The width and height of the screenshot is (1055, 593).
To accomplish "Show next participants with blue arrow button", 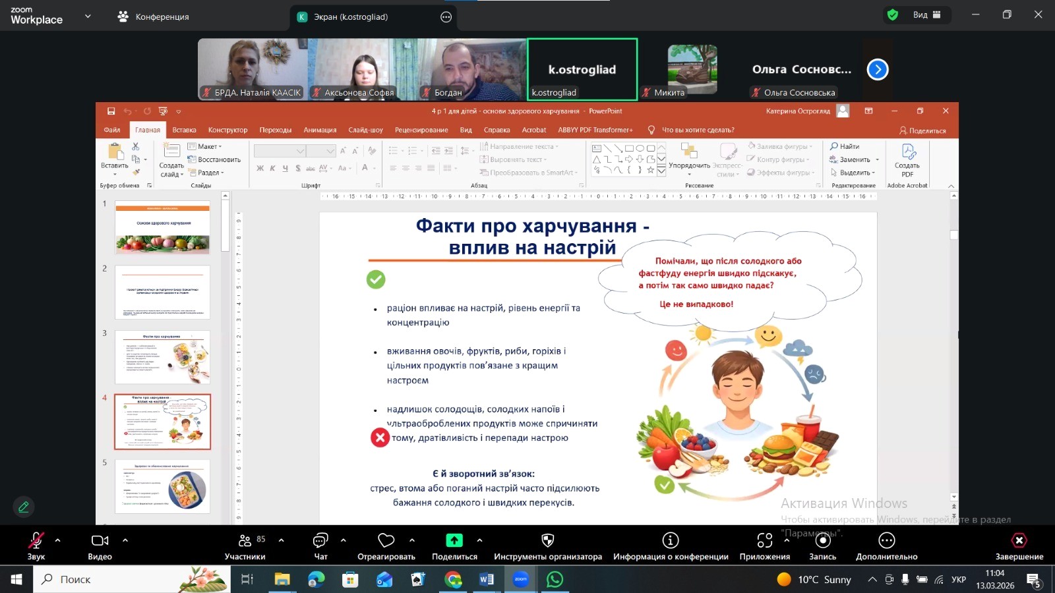I will click(x=877, y=69).
